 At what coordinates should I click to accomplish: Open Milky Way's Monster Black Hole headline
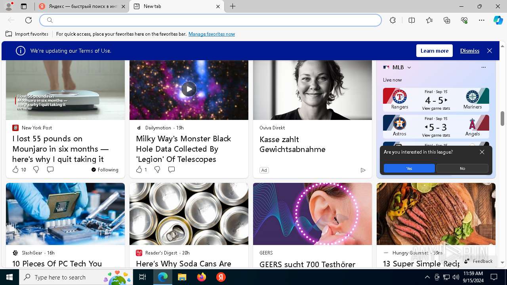183,149
